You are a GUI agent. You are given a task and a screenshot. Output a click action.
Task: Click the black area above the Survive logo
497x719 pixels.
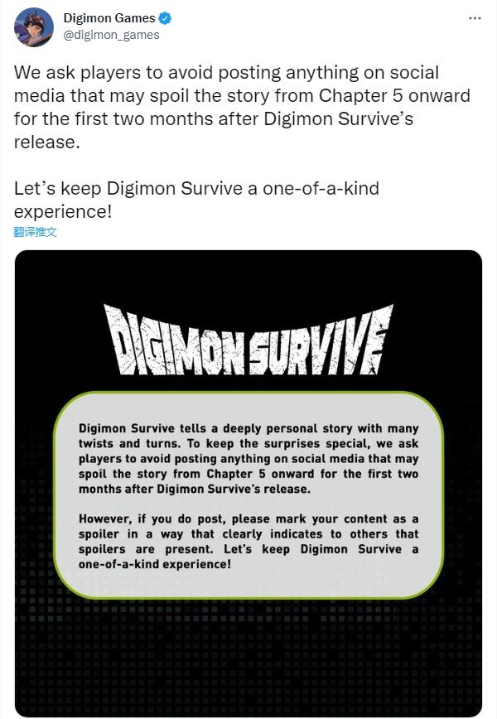click(248, 276)
